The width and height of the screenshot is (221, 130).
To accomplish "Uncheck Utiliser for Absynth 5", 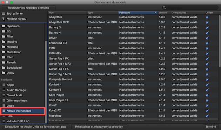I will tap(207, 17).
